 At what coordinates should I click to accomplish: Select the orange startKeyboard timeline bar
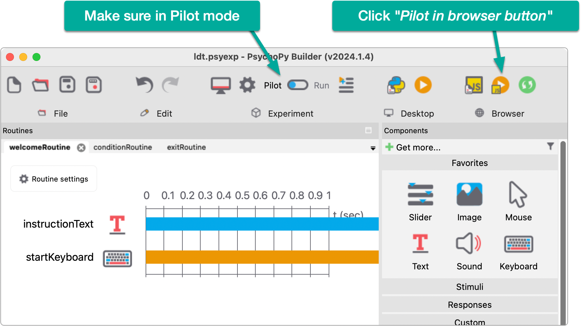tap(262, 257)
